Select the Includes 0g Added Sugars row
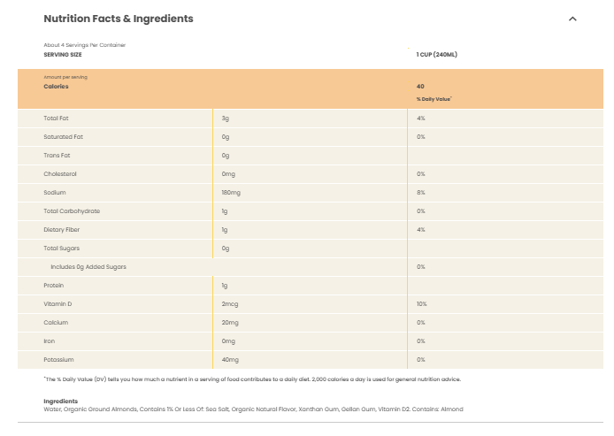 pyautogui.click(x=311, y=267)
